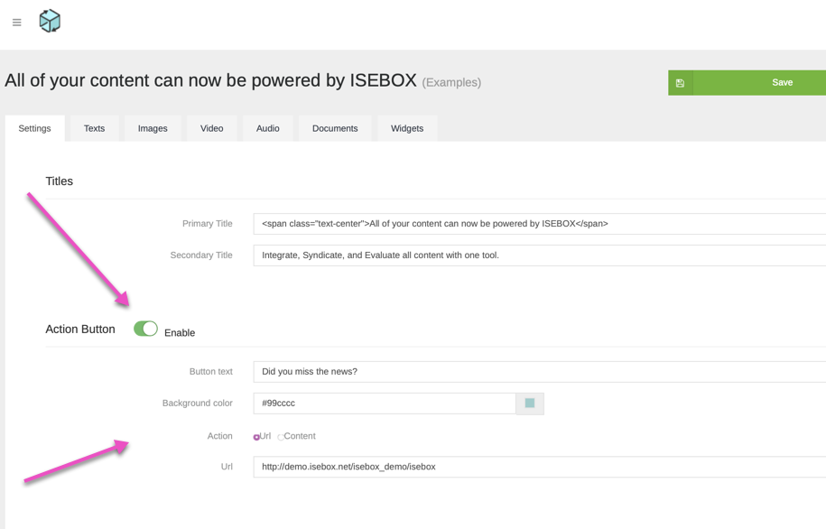Viewport: 826px width, 529px height.
Task: Select the Content action radio button
Action: pos(281,437)
